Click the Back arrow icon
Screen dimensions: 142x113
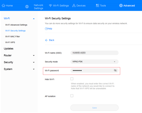(x=46, y=40)
